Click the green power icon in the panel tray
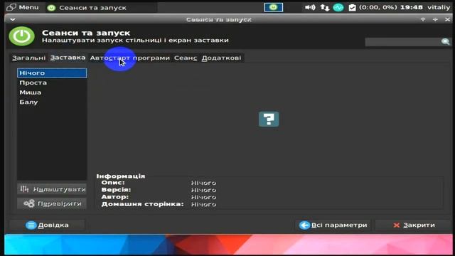Image resolution: width=455 pixels, height=256 pixels. 273,7
